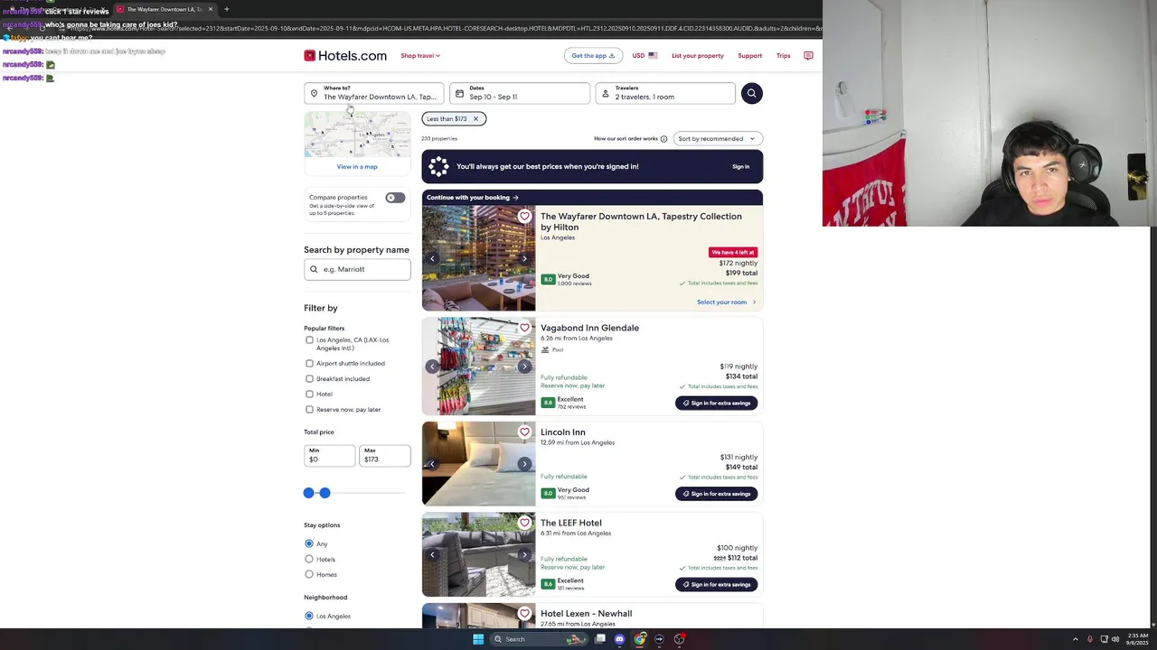Click Sign in for extra savings for Vagabond Inn
The height and width of the screenshot is (650, 1157).
(716, 403)
